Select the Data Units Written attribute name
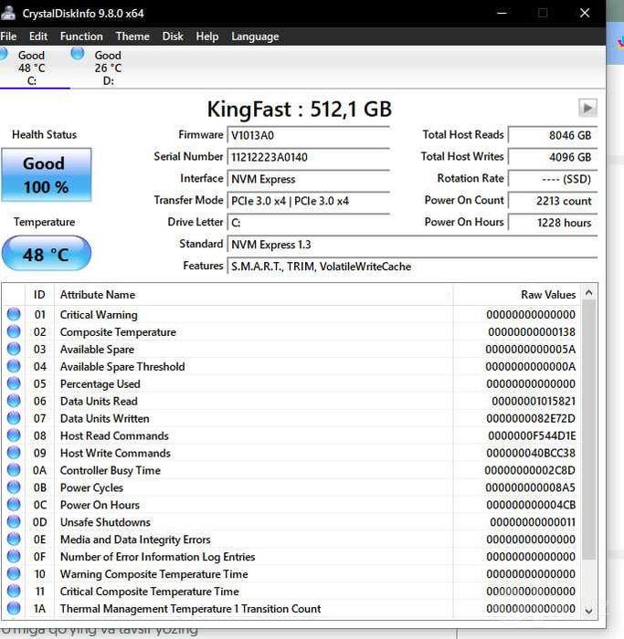624x639 pixels. [x=105, y=418]
